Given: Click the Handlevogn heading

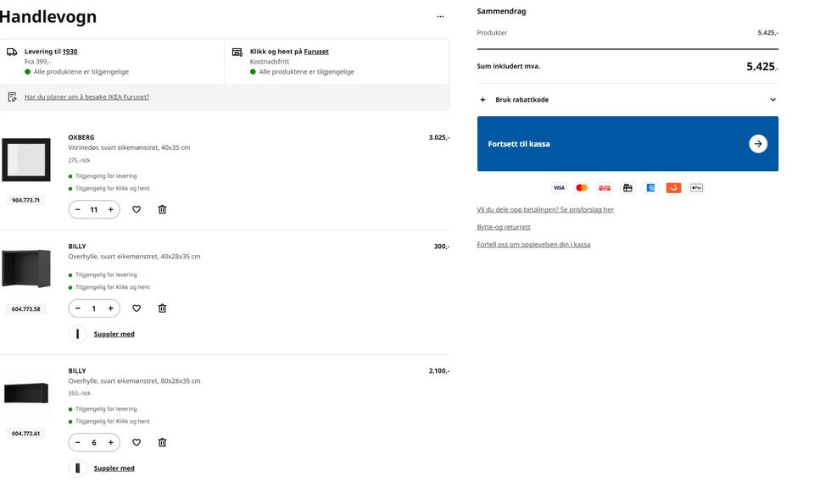Looking at the screenshot, I should coord(48,17).
